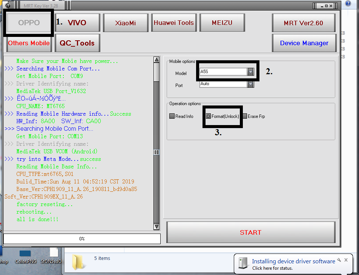Click the Port field showing Auto
The image size is (359, 275).
click(223, 84)
